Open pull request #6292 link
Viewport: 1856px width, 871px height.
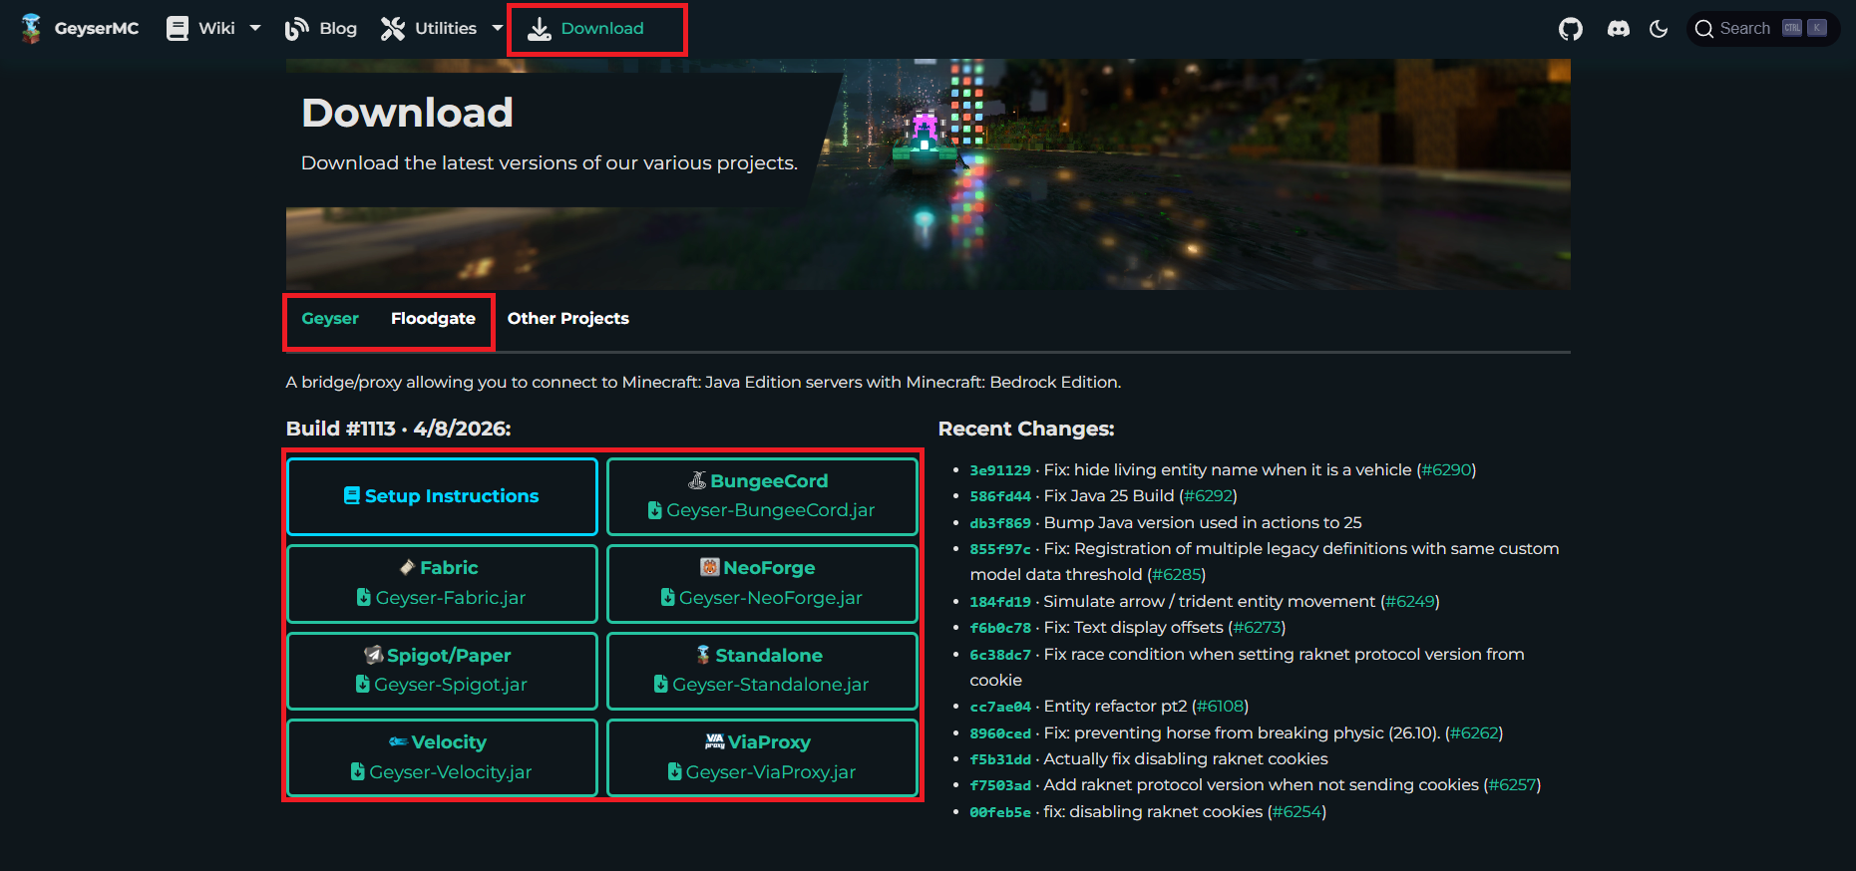(1208, 495)
